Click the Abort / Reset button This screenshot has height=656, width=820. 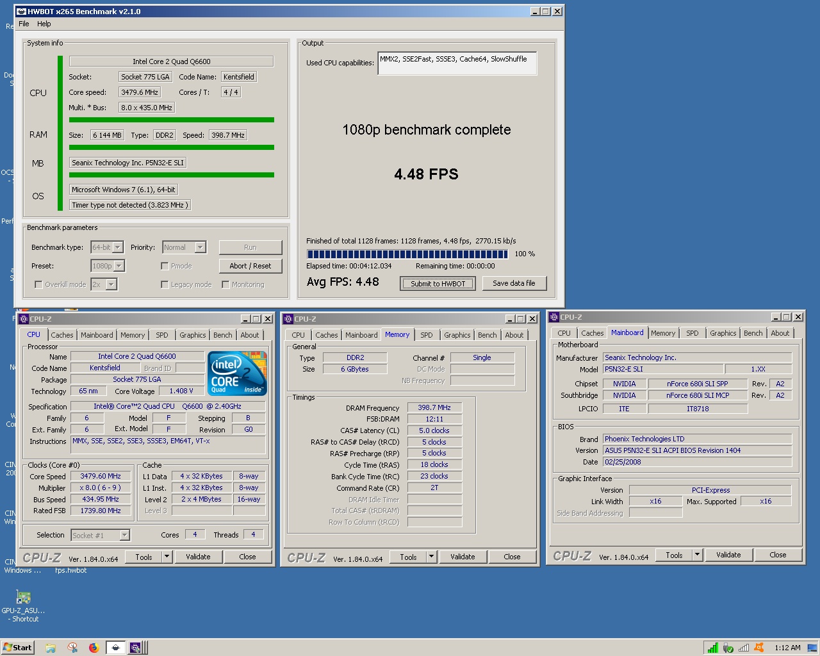[x=250, y=266]
